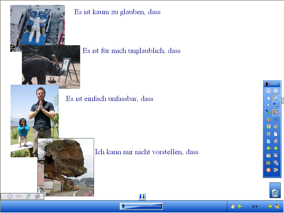Select the green Pen tool
The image size is (284, 213).
coord(268,112)
